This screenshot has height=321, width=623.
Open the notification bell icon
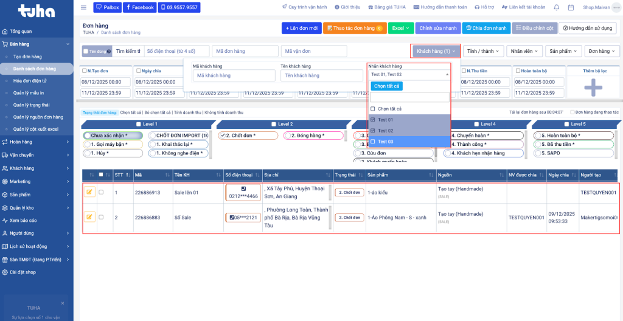(557, 7)
